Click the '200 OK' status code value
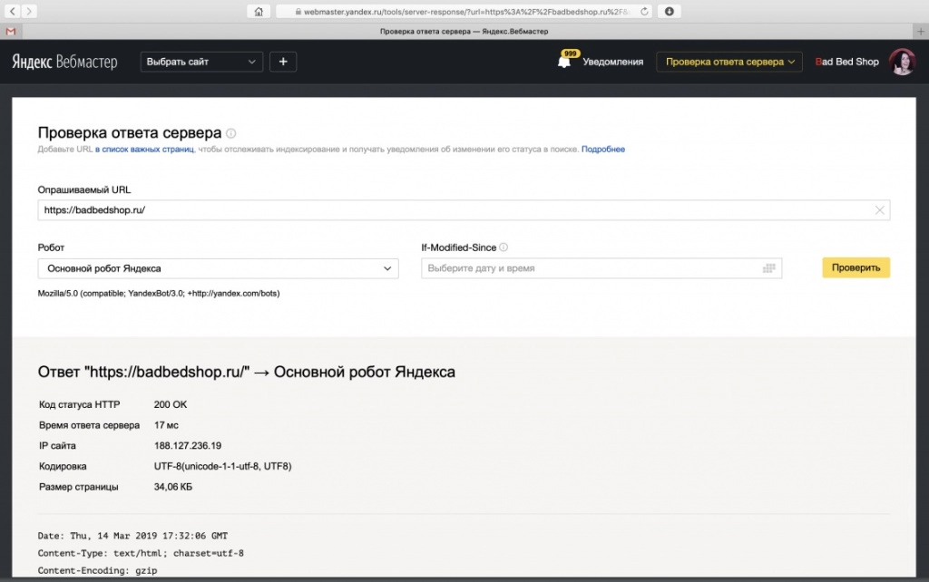This screenshot has height=582, width=929. [x=171, y=404]
